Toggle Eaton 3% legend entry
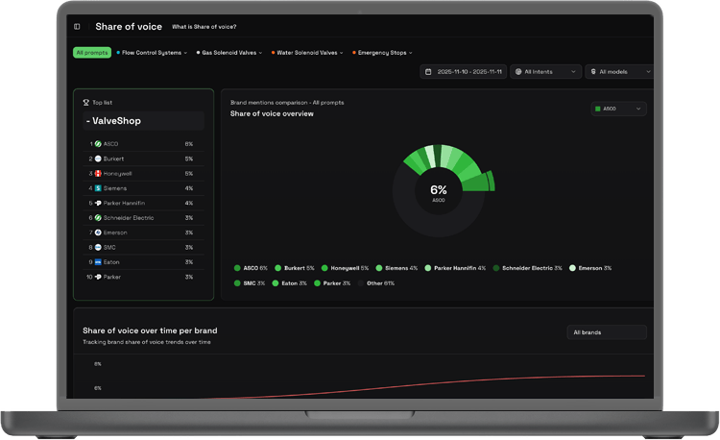720x440 pixels. [290, 283]
